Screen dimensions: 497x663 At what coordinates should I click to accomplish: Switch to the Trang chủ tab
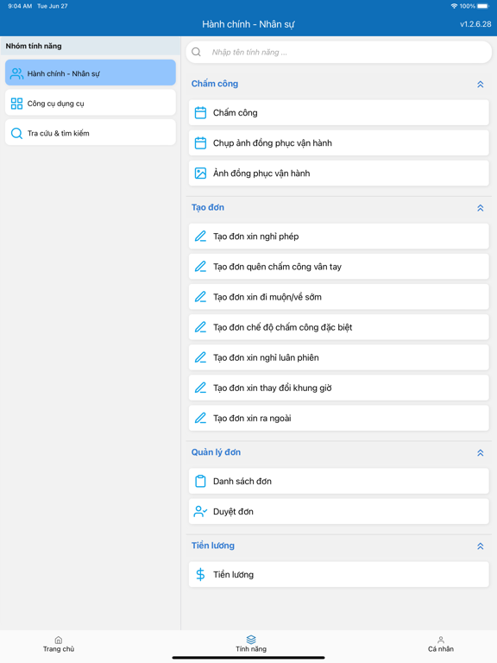[x=59, y=644]
